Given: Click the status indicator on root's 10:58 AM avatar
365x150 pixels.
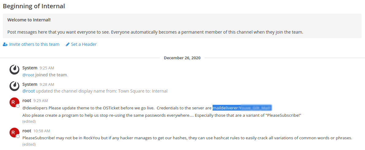Looking at the screenshot, I should (18, 136).
